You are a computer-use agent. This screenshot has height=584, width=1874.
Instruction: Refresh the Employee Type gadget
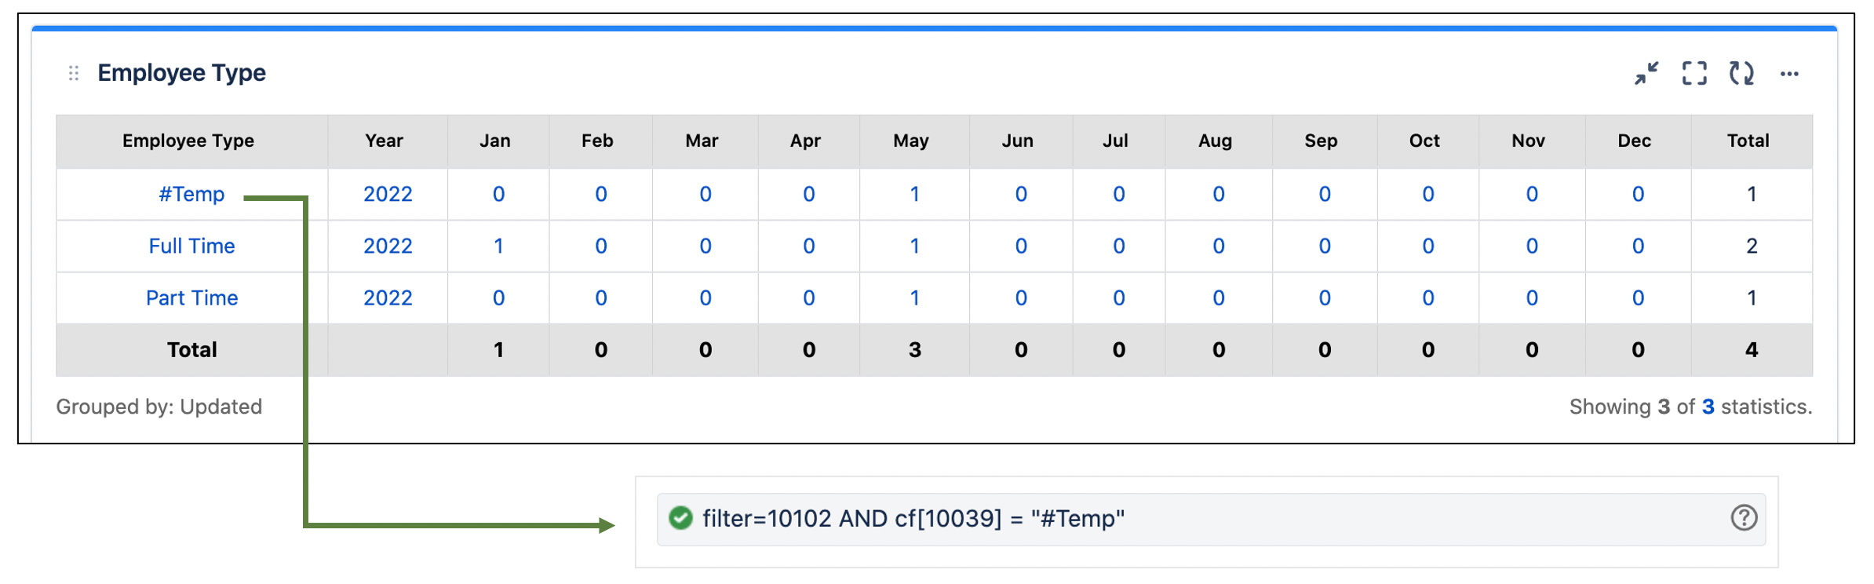(1741, 73)
